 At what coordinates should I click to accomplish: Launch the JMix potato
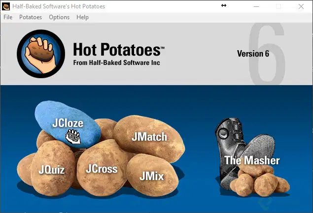pyautogui.click(x=152, y=176)
